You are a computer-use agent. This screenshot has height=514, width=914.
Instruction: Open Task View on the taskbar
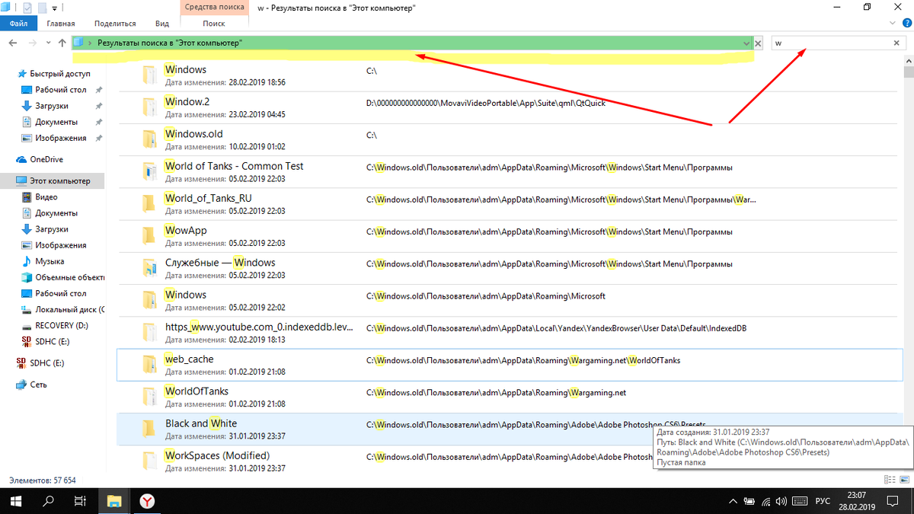point(80,501)
